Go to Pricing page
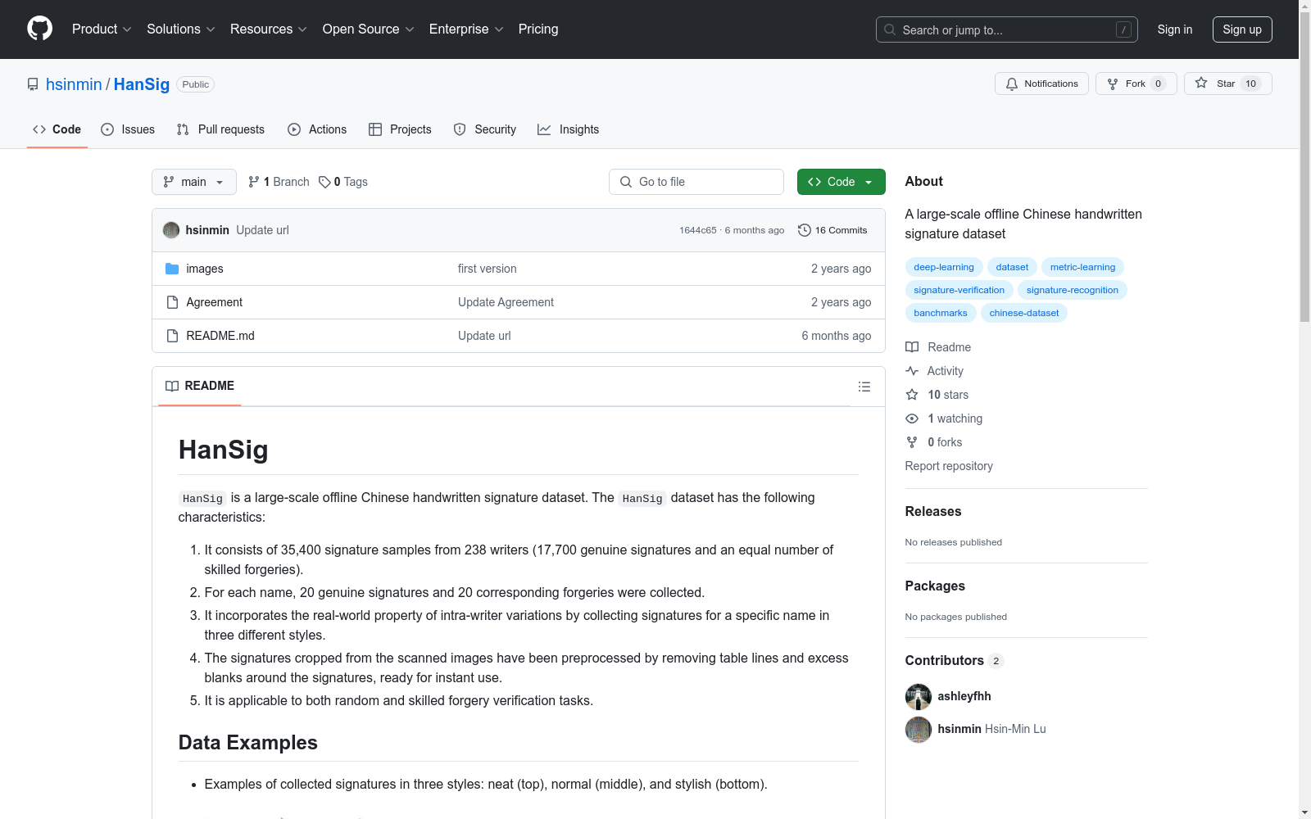 click(538, 29)
